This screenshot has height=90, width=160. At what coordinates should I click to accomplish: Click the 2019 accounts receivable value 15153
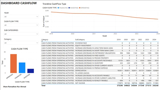pos(120,60)
